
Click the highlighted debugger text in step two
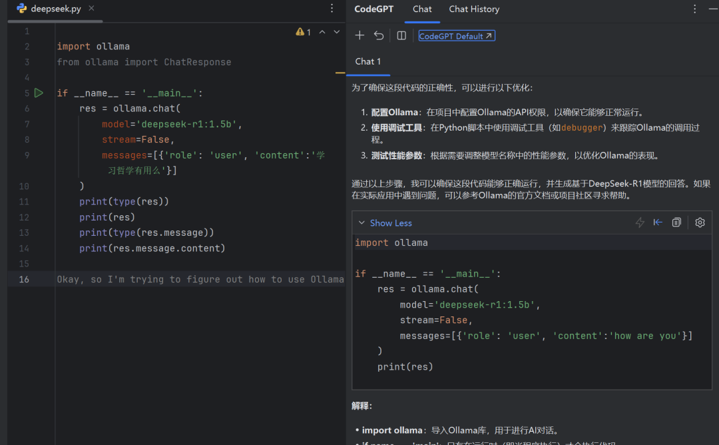581,127
